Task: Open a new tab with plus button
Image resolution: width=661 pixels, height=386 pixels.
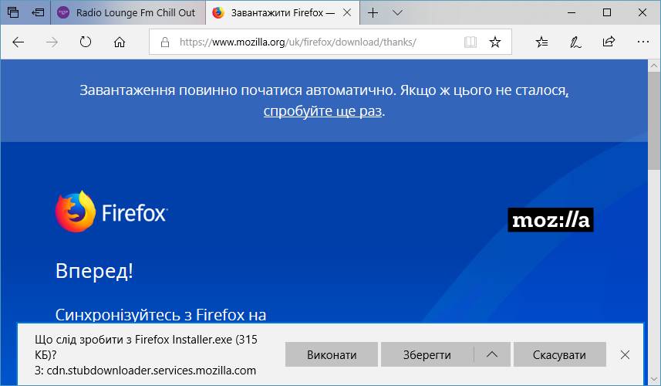Action: (x=373, y=12)
